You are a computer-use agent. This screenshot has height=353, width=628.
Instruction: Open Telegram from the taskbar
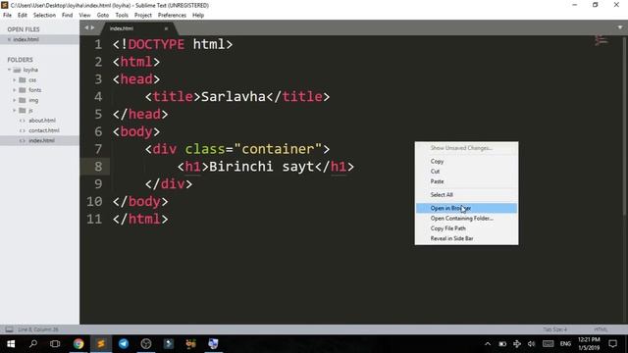click(124, 344)
